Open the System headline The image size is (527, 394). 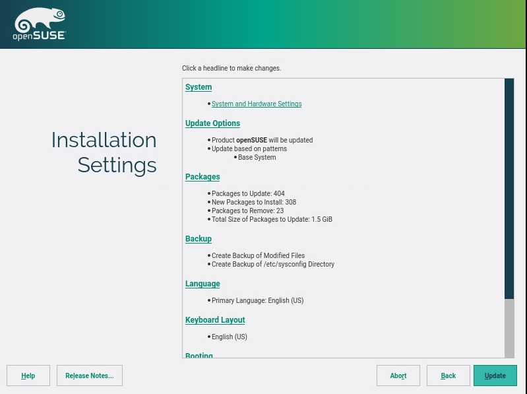(x=199, y=87)
